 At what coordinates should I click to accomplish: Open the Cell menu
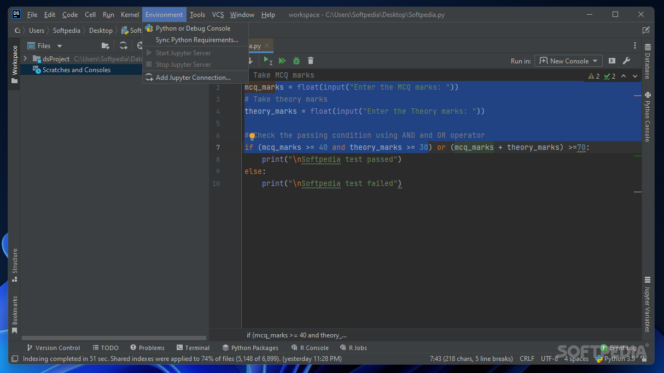tap(90, 15)
